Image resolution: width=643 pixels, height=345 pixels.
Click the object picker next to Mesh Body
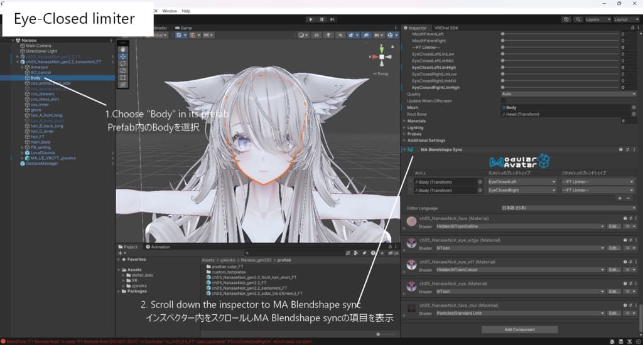[634, 108]
